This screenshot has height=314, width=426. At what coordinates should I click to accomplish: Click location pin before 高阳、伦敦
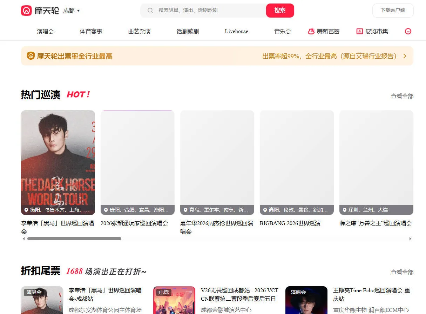(x=265, y=210)
